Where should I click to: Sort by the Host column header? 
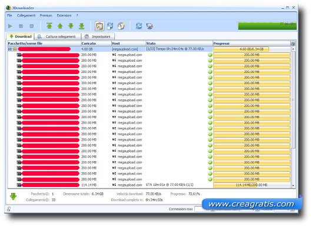click(x=128, y=44)
